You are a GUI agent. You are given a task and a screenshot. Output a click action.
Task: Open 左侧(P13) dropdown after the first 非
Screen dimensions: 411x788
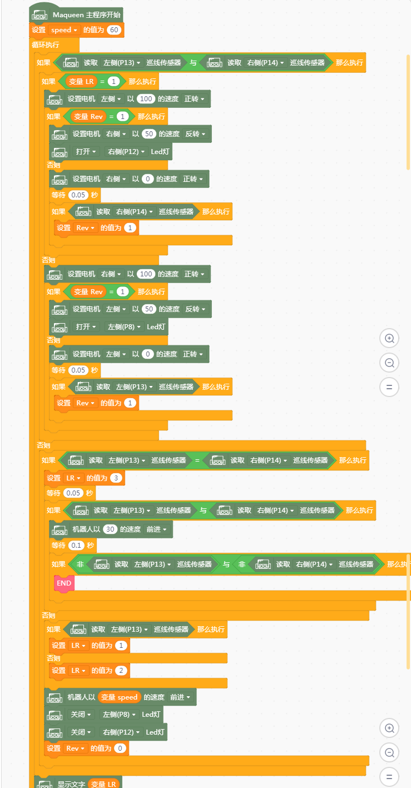tap(153, 564)
